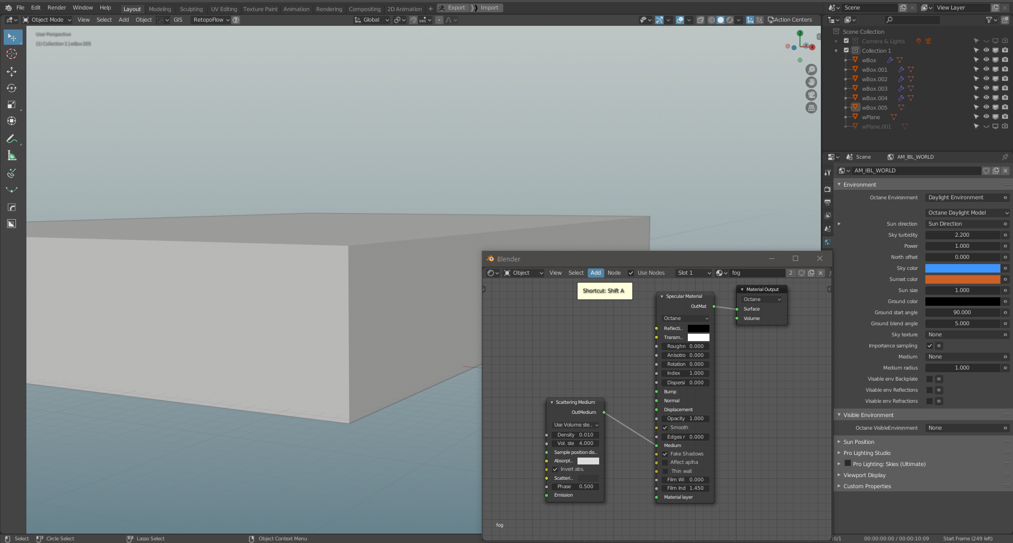This screenshot has height=543, width=1013.
Task: Hide wBox.003 using its eye icon
Action: [x=986, y=89]
